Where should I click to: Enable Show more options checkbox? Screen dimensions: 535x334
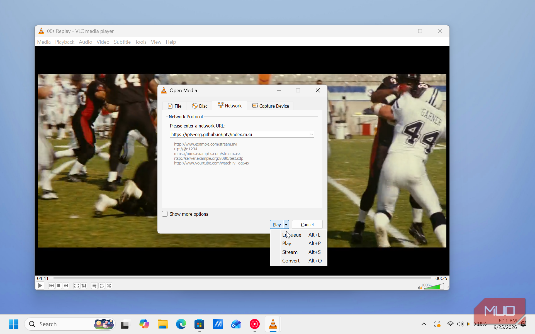(165, 214)
